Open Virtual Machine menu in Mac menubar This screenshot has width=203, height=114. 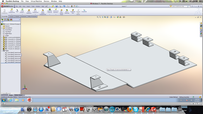tap(36, 1)
